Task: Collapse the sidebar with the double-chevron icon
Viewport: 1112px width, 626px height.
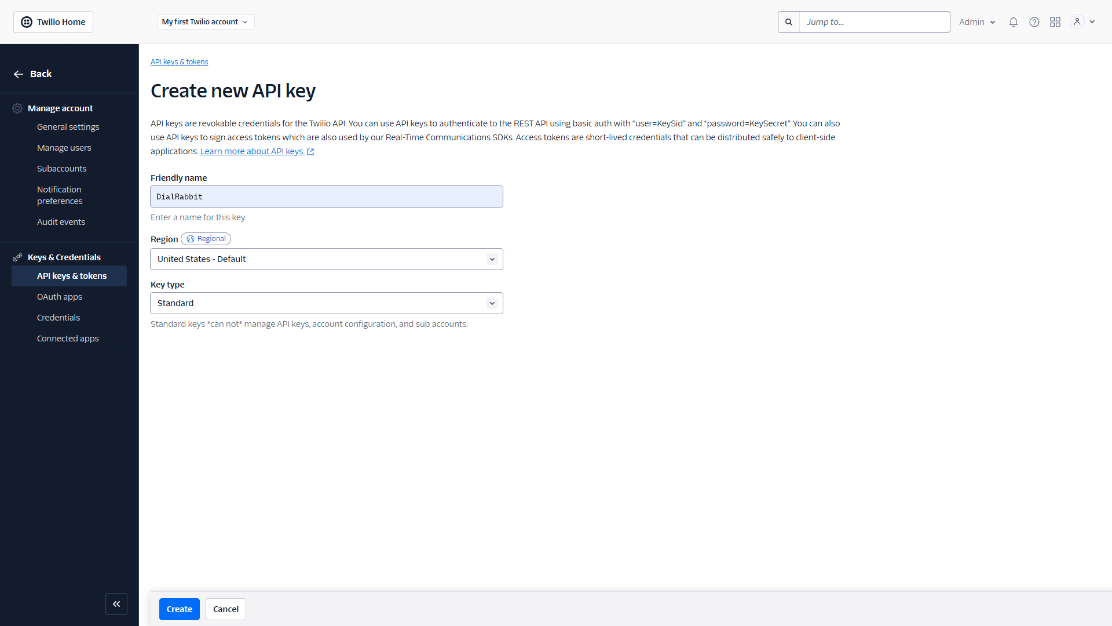Action: (x=116, y=604)
